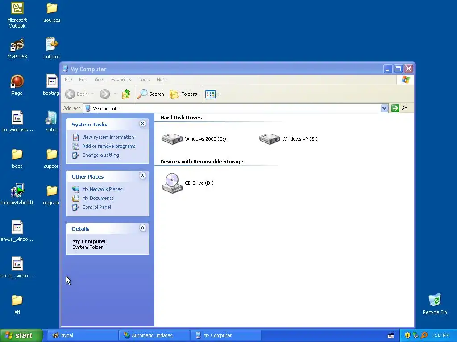Image resolution: width=457 pixels, height=342 pixels.
Task: Collapse the Details panel
Action: click(x=142, y=228)
